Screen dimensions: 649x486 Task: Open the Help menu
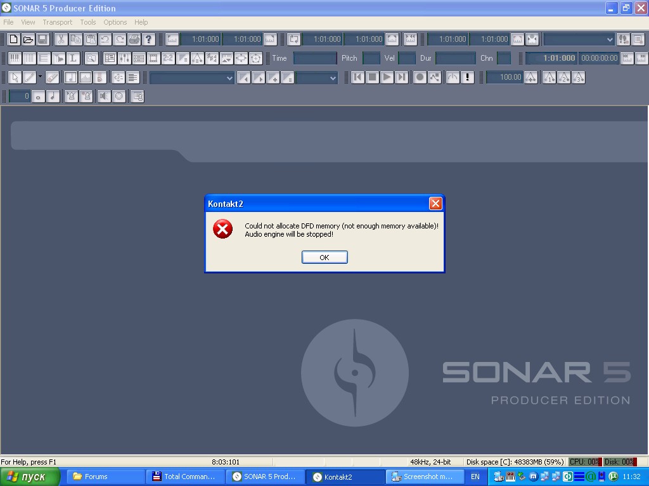pos(141,22)
